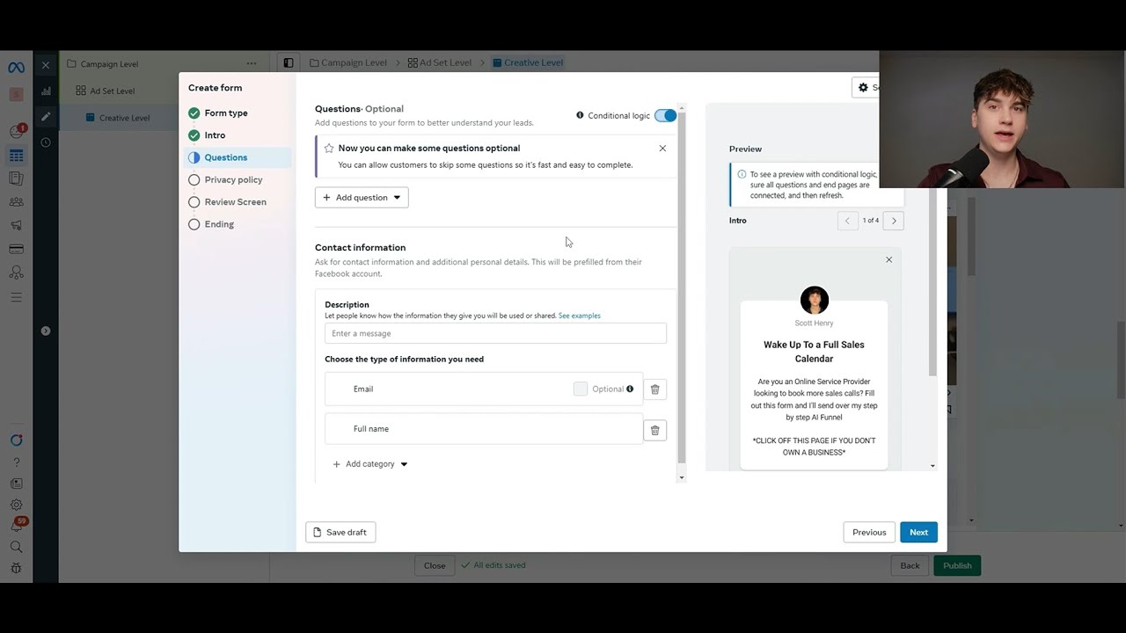Go to next preview page arrow
Screen dimensions: 1126x633
[x=894, y=221]
